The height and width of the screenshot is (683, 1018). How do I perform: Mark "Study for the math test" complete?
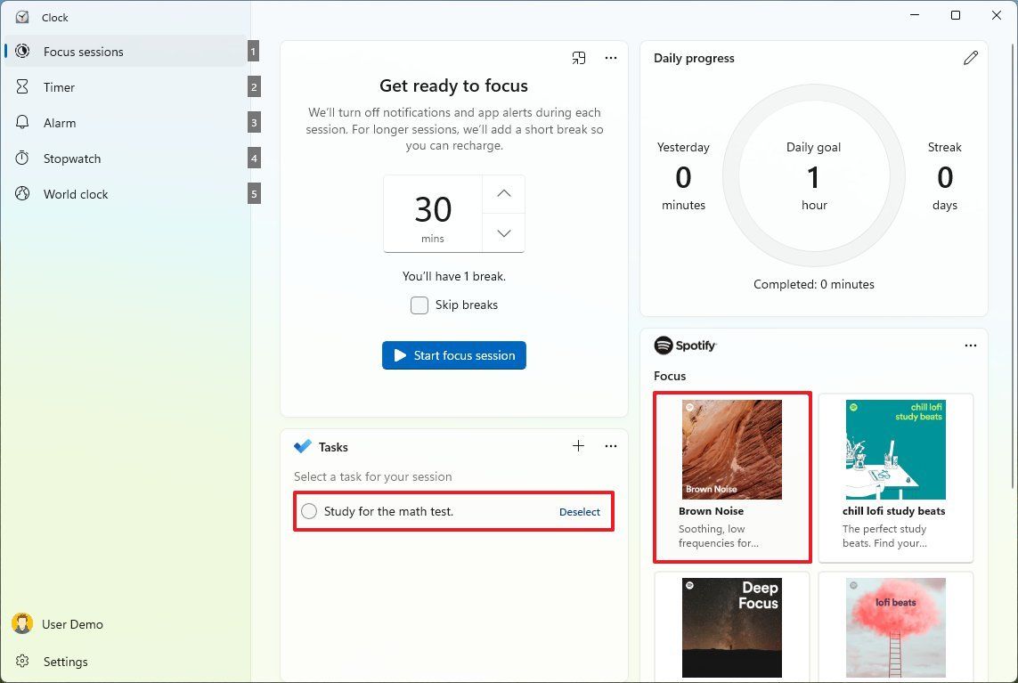[x=309, y=511]
